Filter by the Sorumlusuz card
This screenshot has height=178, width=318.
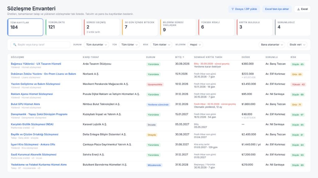pos(293,27)
